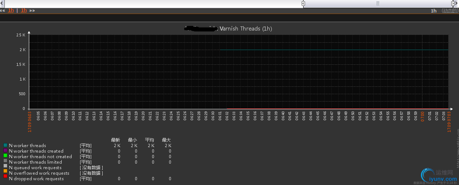Image resolution: width=459 pixels, height=185 pixels.
Task: Click the right handle of the time-range slider
Action: [x=453, y=3]
